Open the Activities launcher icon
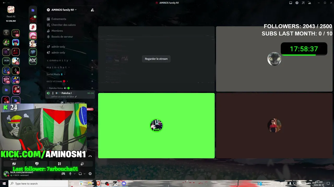This screenshot has height=187, width=334. click(59, 164)
